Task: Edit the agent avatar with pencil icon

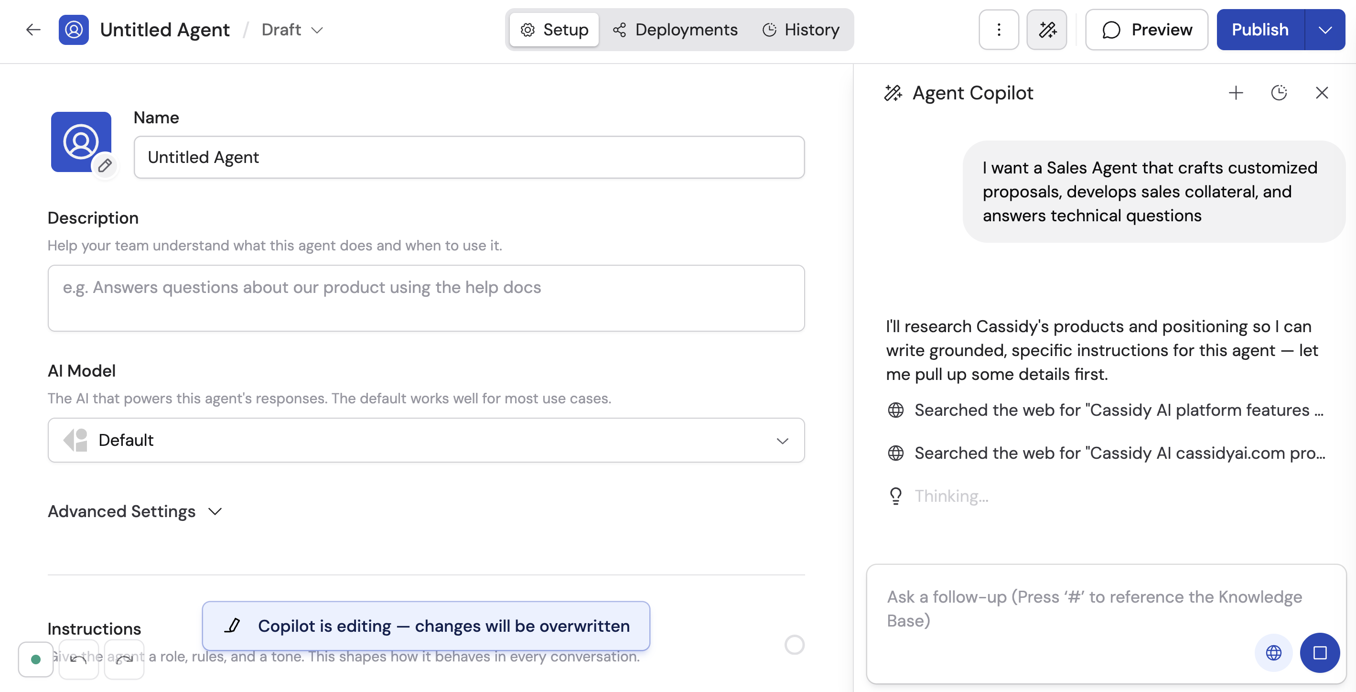Action: [105, 165]
